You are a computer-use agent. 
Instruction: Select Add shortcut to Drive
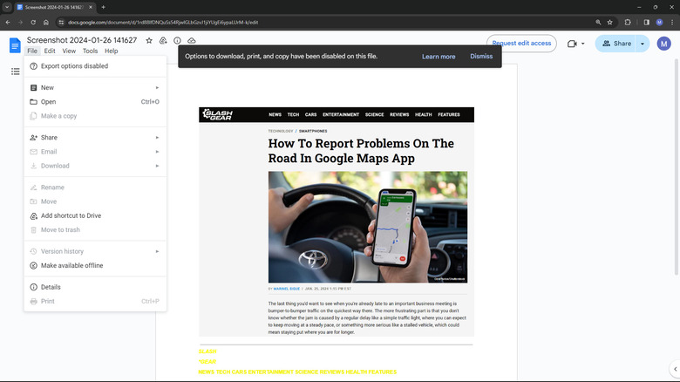click(x=71, y=215)
